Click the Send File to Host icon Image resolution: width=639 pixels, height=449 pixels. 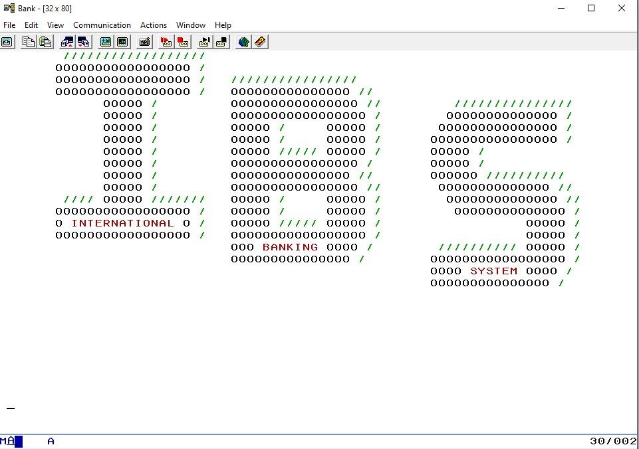(x=67, y=42)
